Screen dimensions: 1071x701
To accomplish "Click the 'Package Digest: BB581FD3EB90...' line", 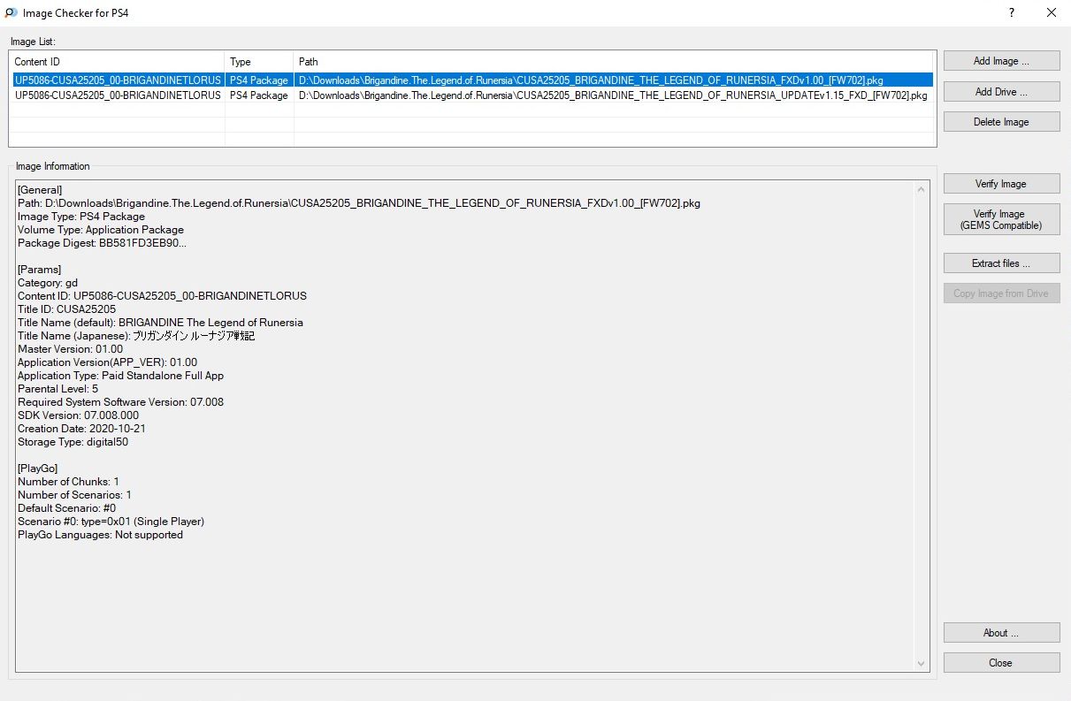I will 103,243.
